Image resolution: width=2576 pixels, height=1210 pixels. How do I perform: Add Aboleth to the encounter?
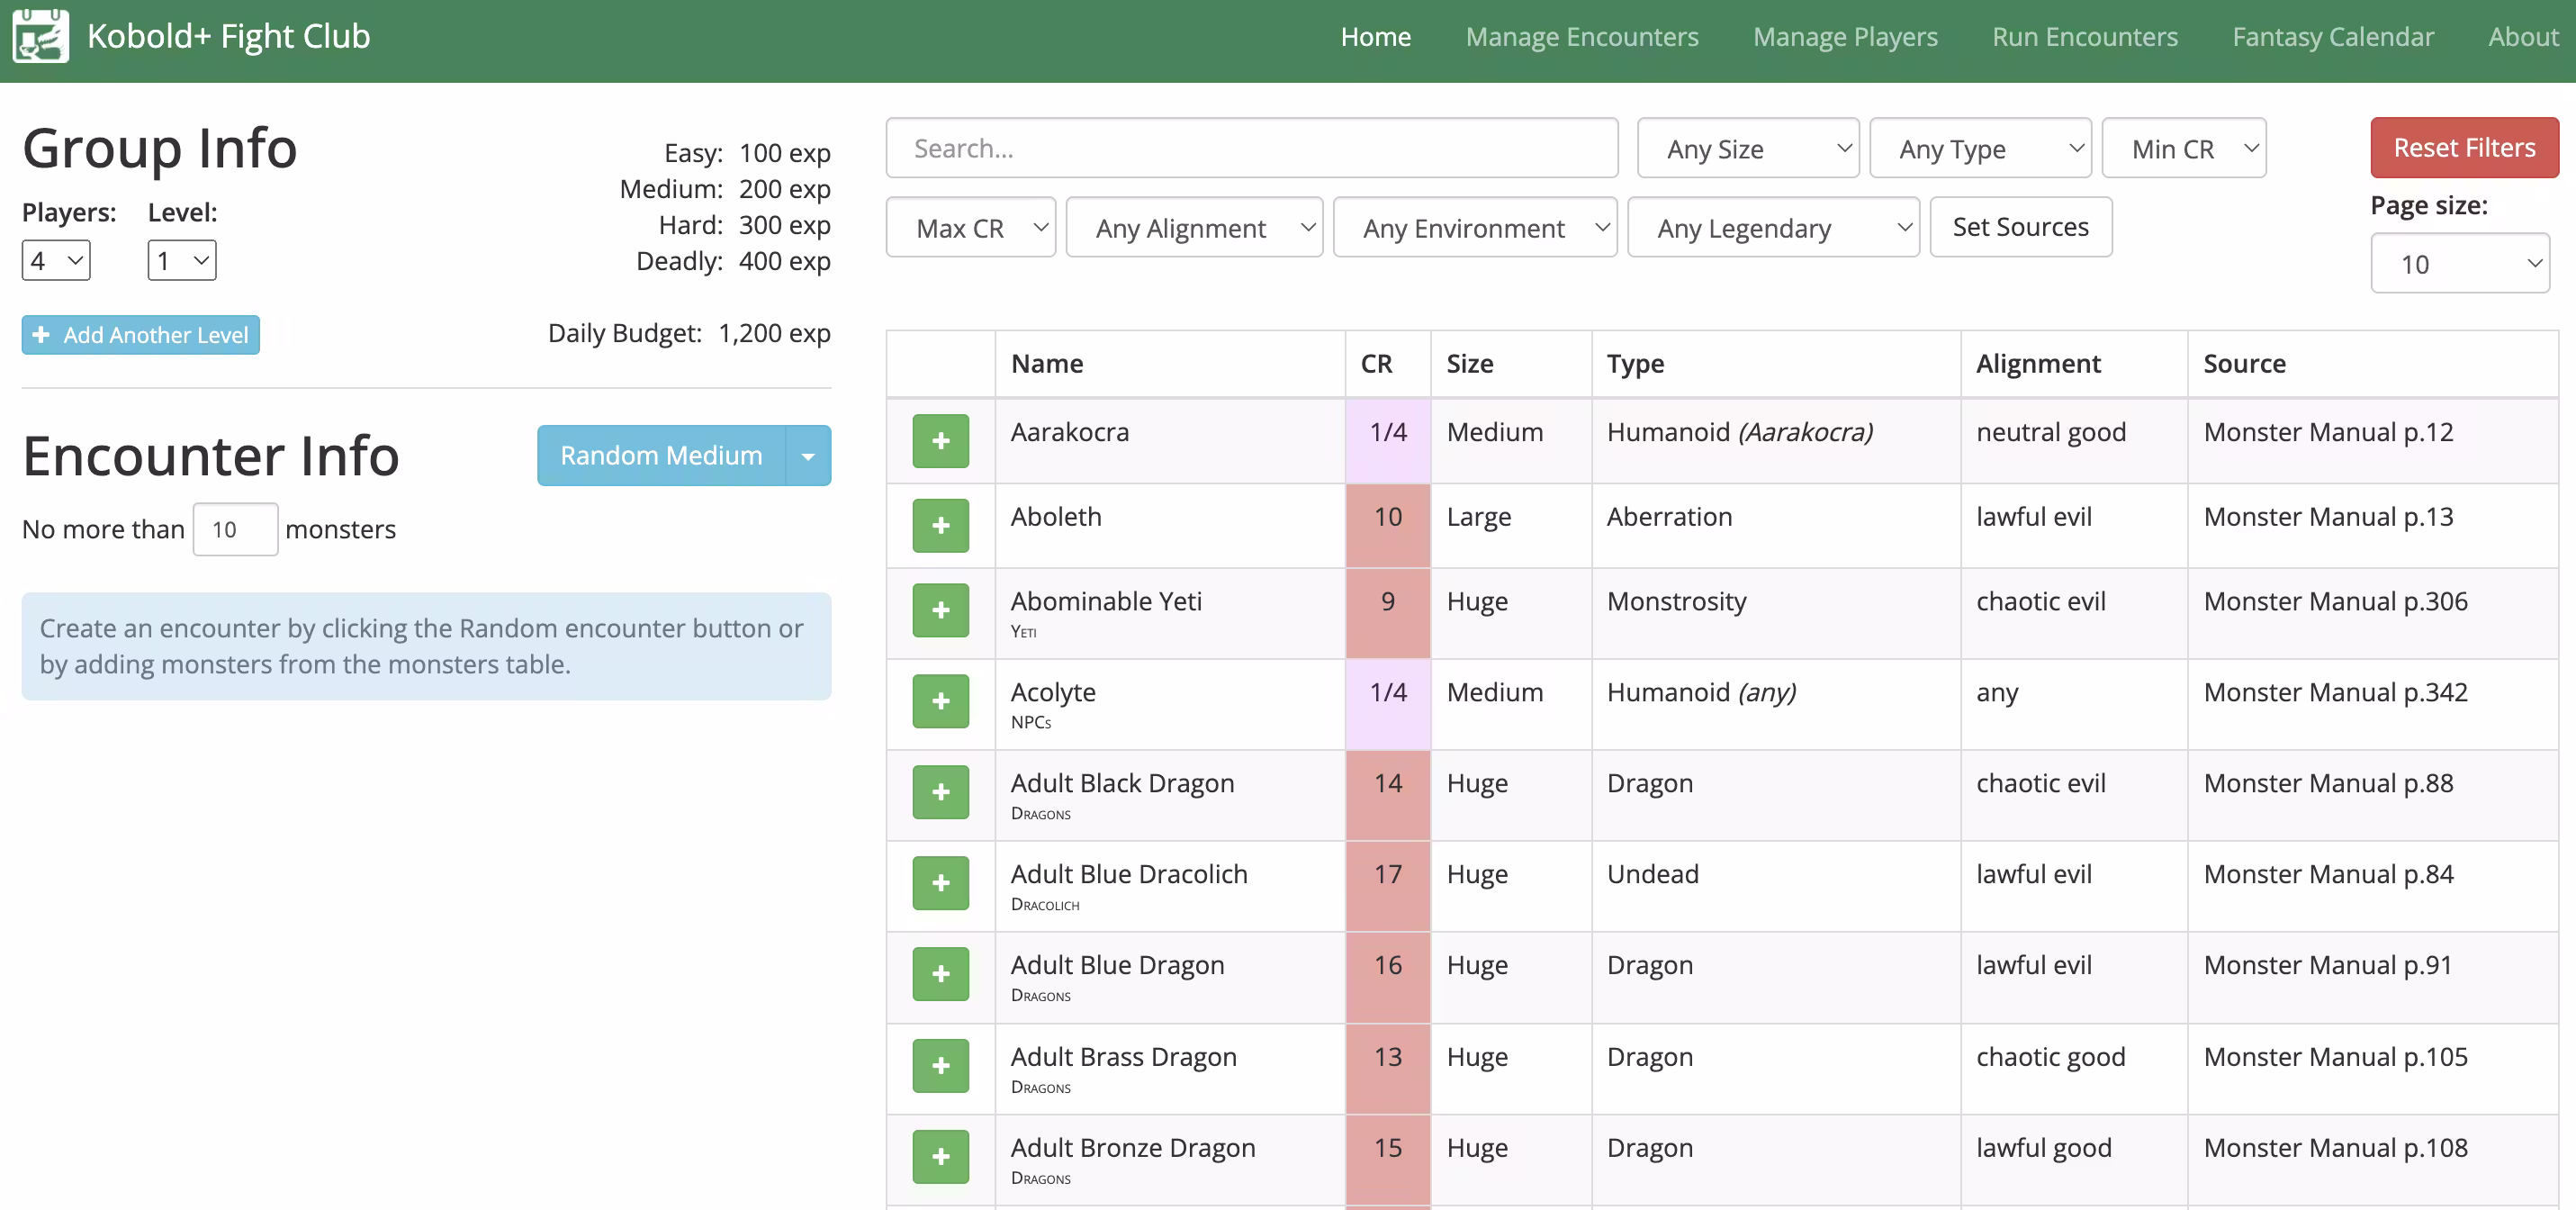coord(940,525)
